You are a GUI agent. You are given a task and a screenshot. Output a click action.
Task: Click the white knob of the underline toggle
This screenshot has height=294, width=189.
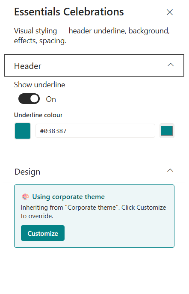click(x=35, y=98)
